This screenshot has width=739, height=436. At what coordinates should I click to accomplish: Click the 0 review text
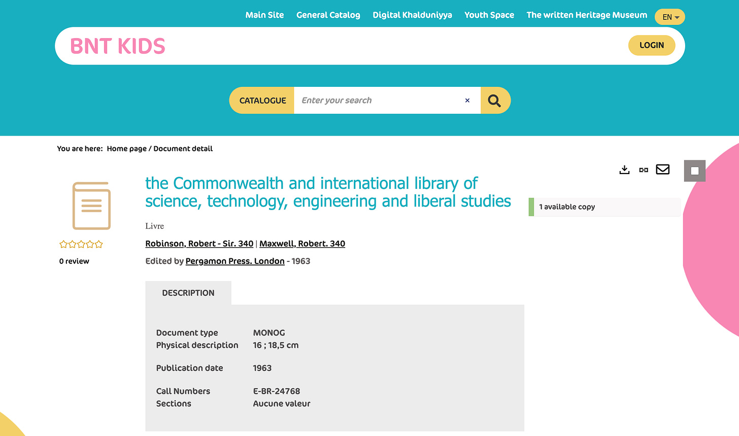74,261
